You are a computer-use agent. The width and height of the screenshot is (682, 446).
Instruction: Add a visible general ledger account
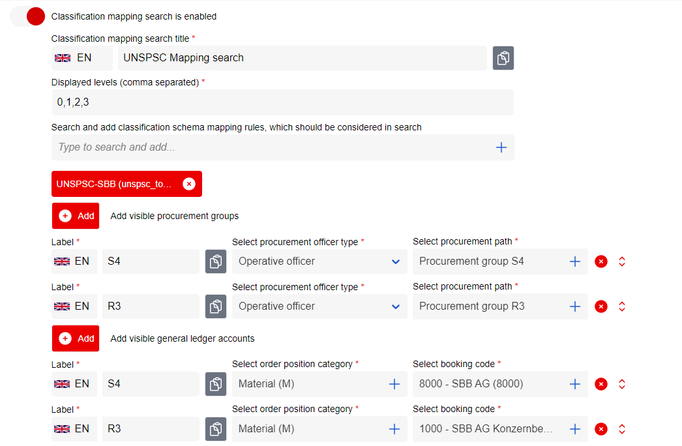pyautogui.click(x=76, y=338)
